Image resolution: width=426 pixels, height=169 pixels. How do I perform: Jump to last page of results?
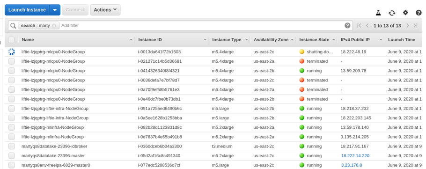(x=415, y=26)
